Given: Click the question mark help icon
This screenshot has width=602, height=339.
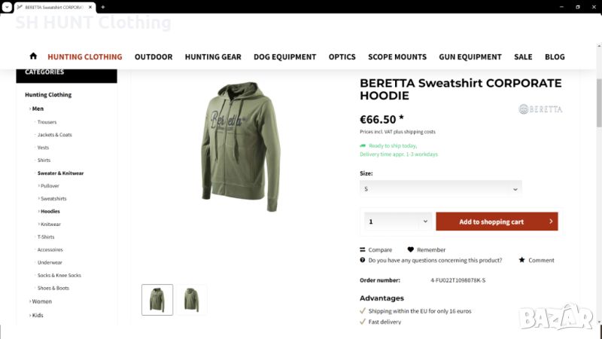Looking at the screenshot, I should point(363,260).
